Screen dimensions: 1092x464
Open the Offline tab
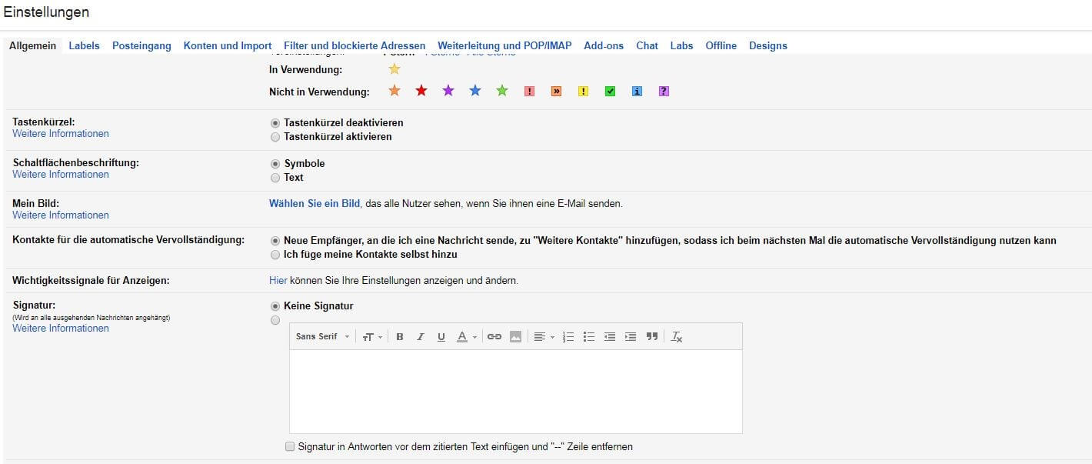[721, 45]
